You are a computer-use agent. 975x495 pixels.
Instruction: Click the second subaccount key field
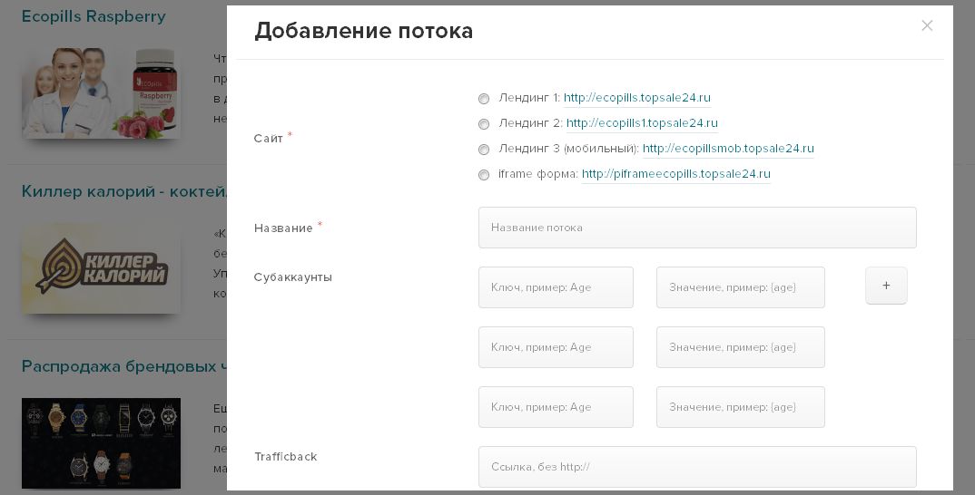pyautogui.click(x=556, y=347)
